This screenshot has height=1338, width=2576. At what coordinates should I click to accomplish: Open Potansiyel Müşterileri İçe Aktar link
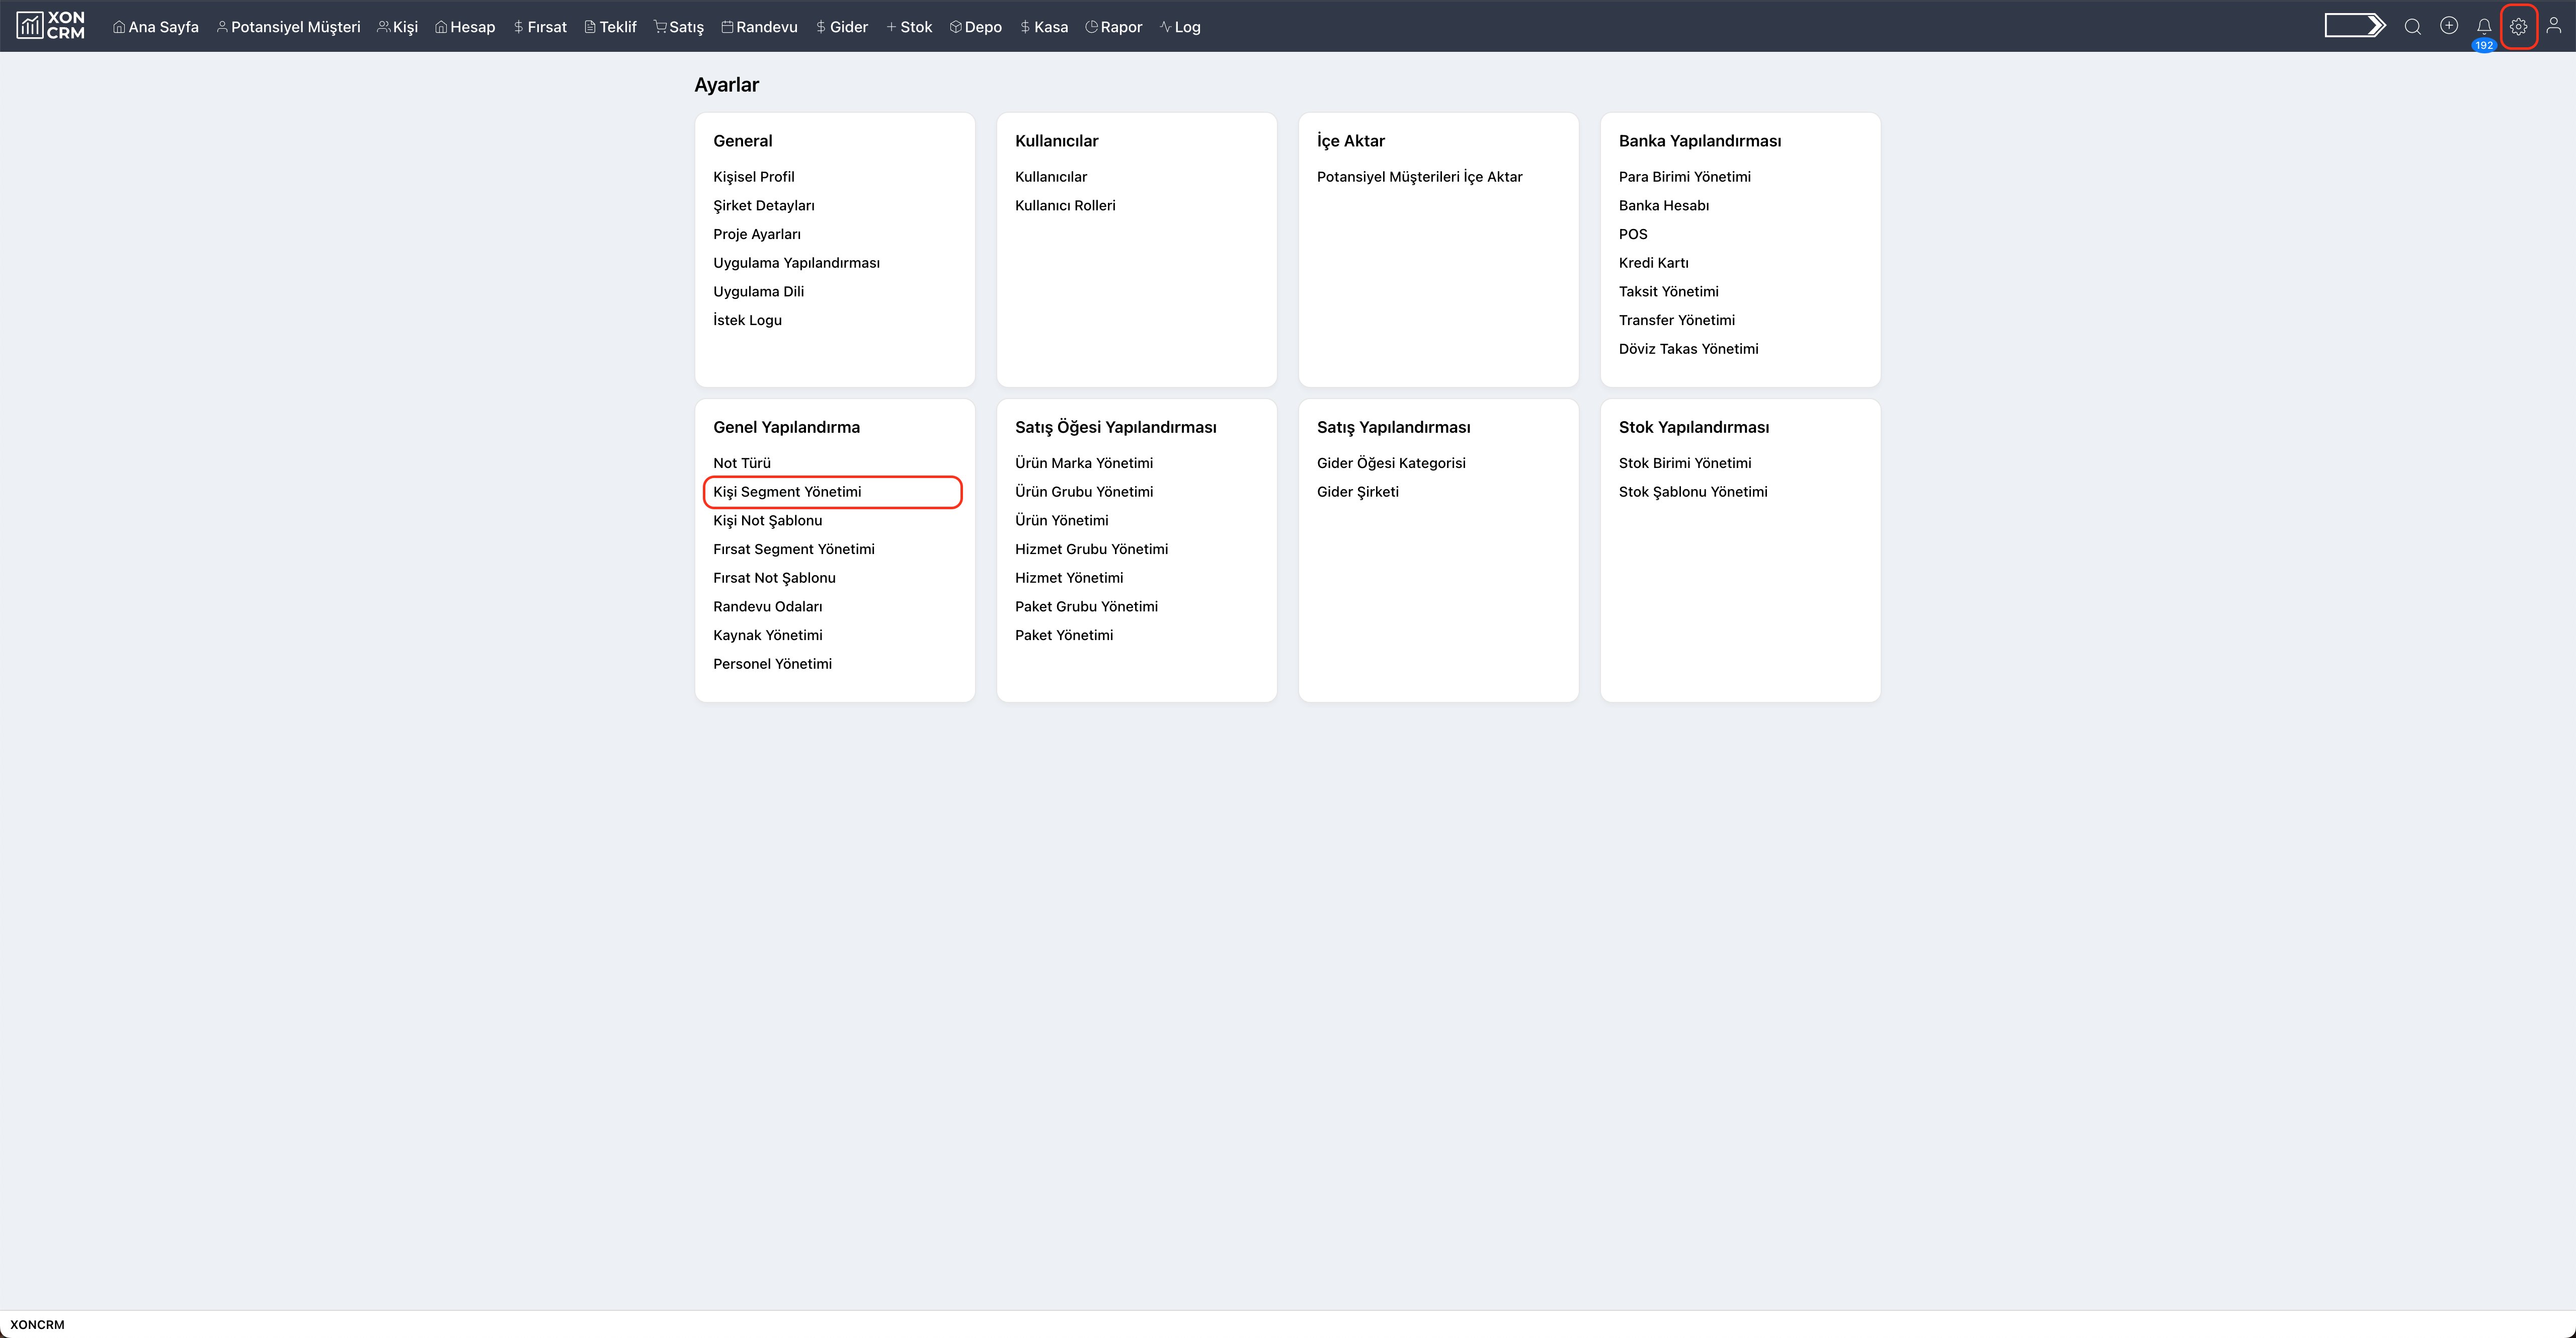click(x=1420, y=177)
